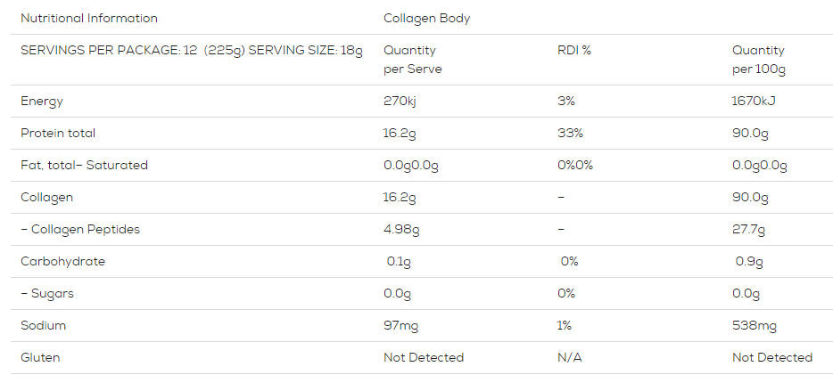
Task: Click the Sugars row label
Action: tap(46, 293)
